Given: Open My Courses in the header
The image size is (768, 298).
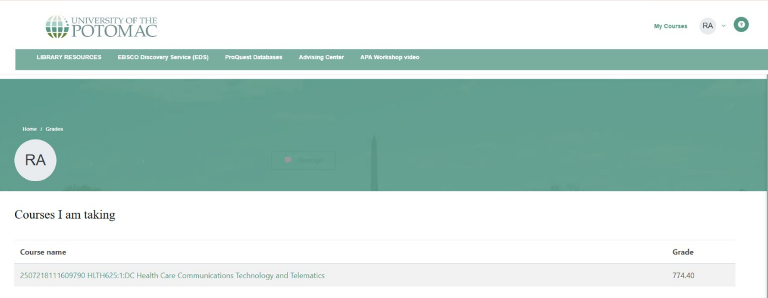Looking at the screenshot, I should [x=670, y=26].
